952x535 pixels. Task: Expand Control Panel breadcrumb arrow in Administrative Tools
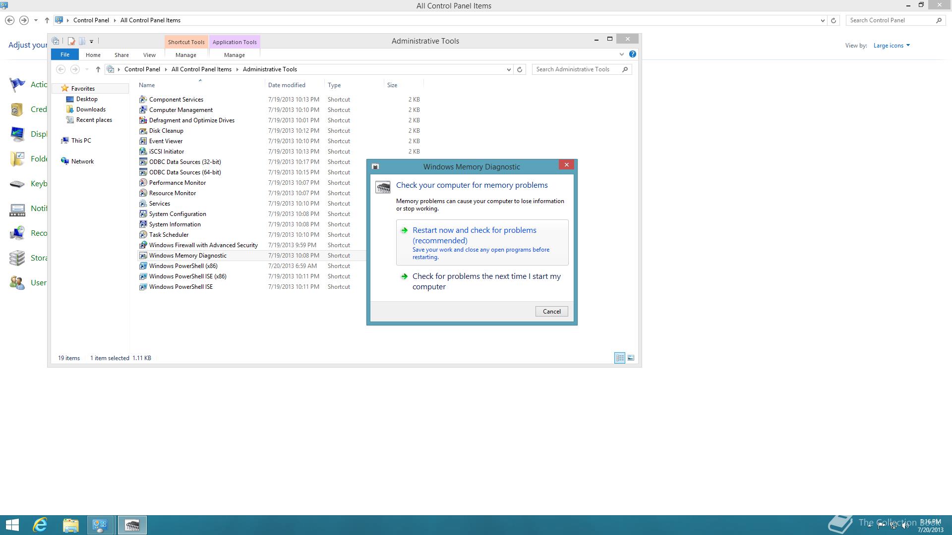[x=166, y=69]
